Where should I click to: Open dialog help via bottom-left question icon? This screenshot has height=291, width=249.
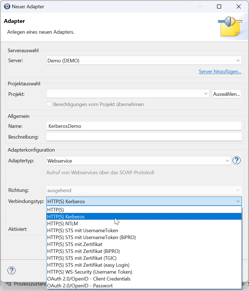pos(12,270)
